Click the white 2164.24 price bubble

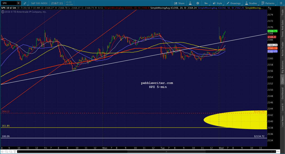(272, 45)
